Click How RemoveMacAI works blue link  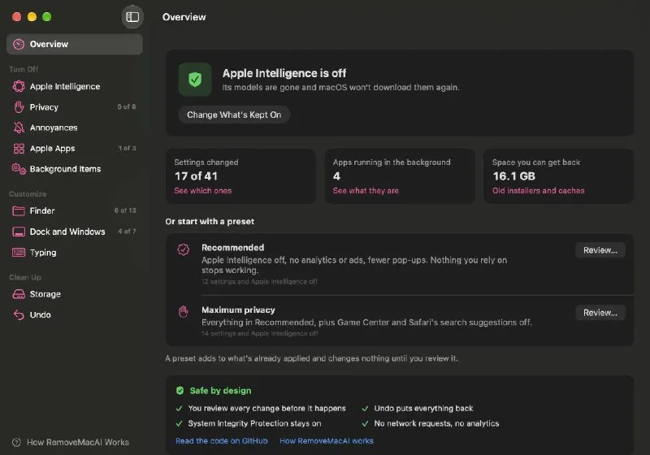(327, 441)
